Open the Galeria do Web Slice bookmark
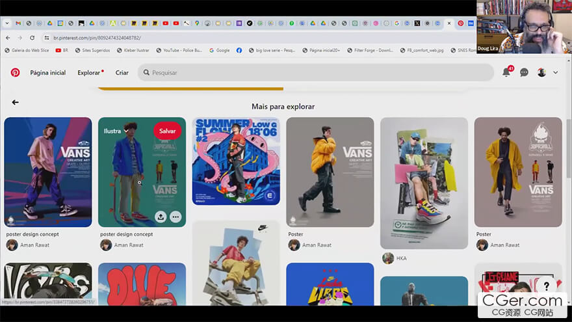The height and width of the screenshot is (322, 572). tap(27, 50)
